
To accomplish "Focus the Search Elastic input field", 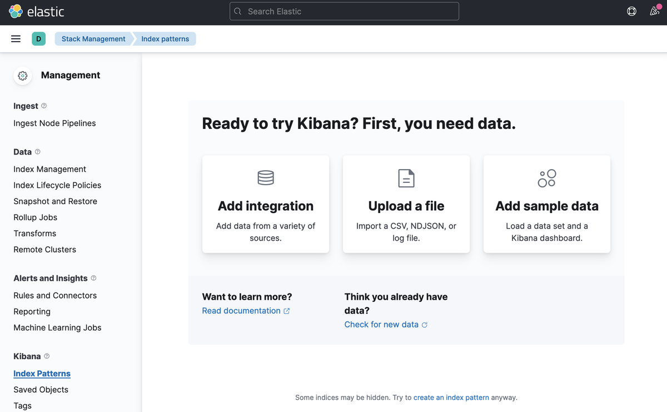I will [x=345, y=11].
